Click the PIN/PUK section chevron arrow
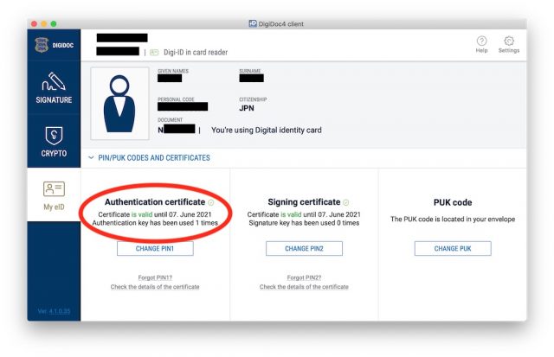 tap(91, 157)
